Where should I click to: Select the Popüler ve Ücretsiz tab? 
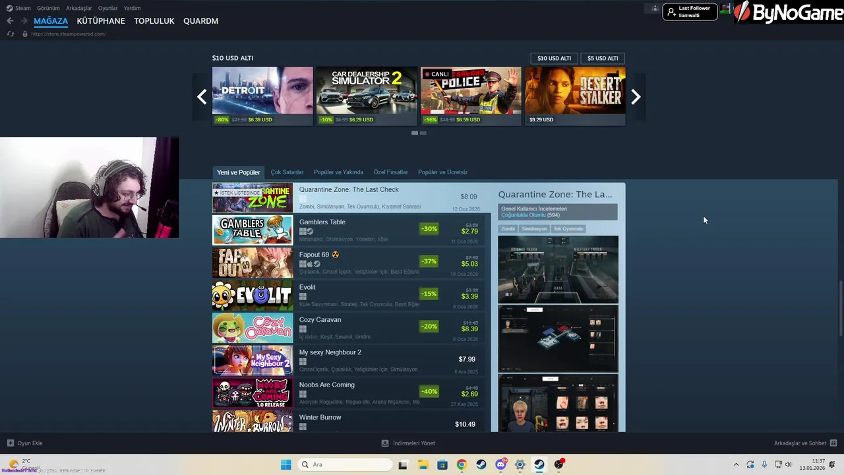(x=442, y=172)
